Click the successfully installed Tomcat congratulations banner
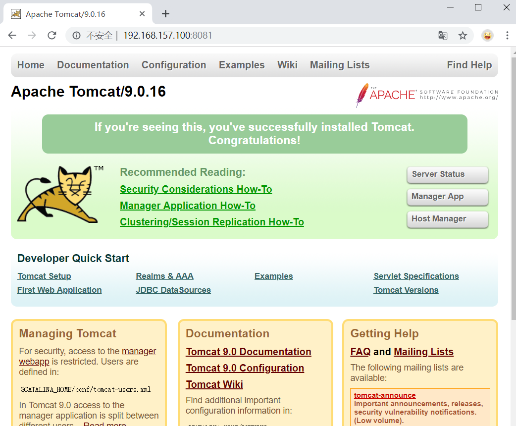Screen dimensions: 516x426 (x=255, y=134)
